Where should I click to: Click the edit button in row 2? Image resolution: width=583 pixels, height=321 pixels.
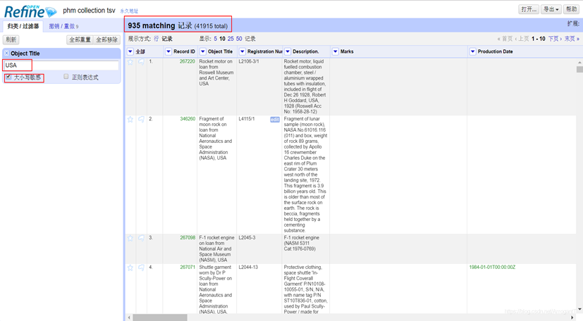(275, 120)
